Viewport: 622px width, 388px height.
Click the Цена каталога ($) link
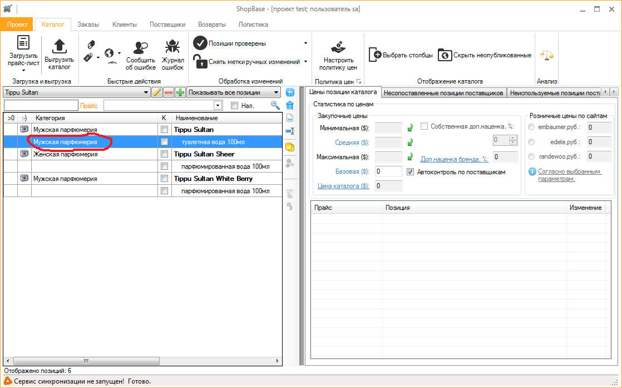pyautogui.click(x=343, y=186)
